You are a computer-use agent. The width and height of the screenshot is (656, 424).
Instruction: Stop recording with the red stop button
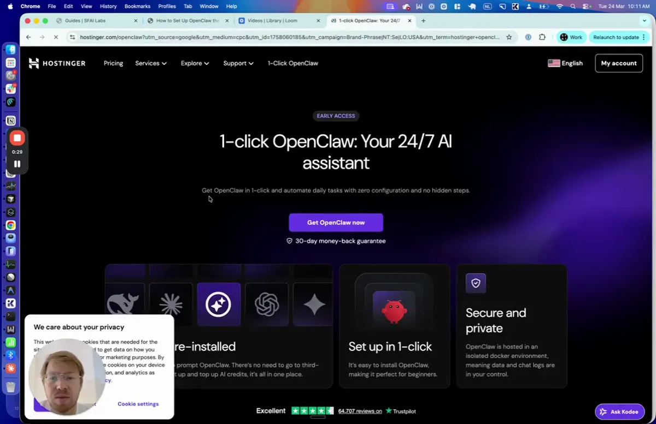(x=17, y=138)
